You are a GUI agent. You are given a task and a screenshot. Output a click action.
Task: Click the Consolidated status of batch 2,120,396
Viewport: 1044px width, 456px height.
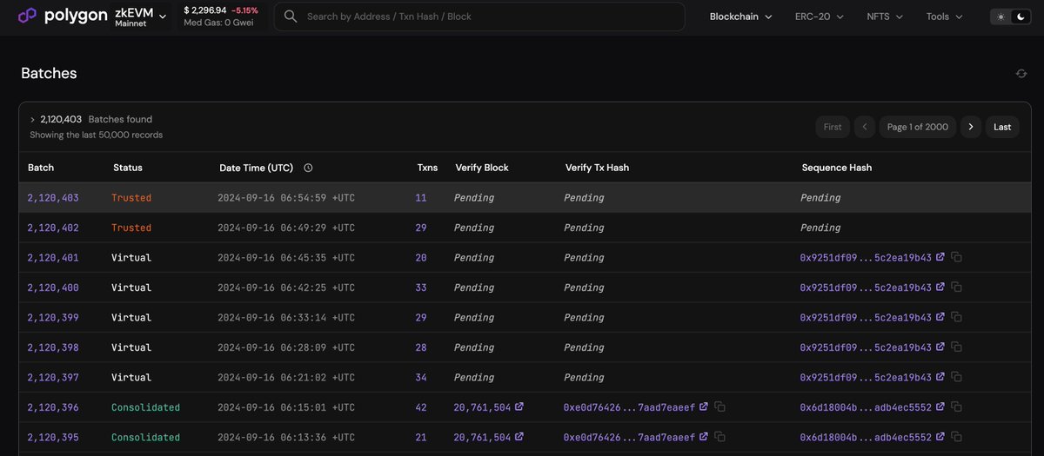(x=145, y=407)
